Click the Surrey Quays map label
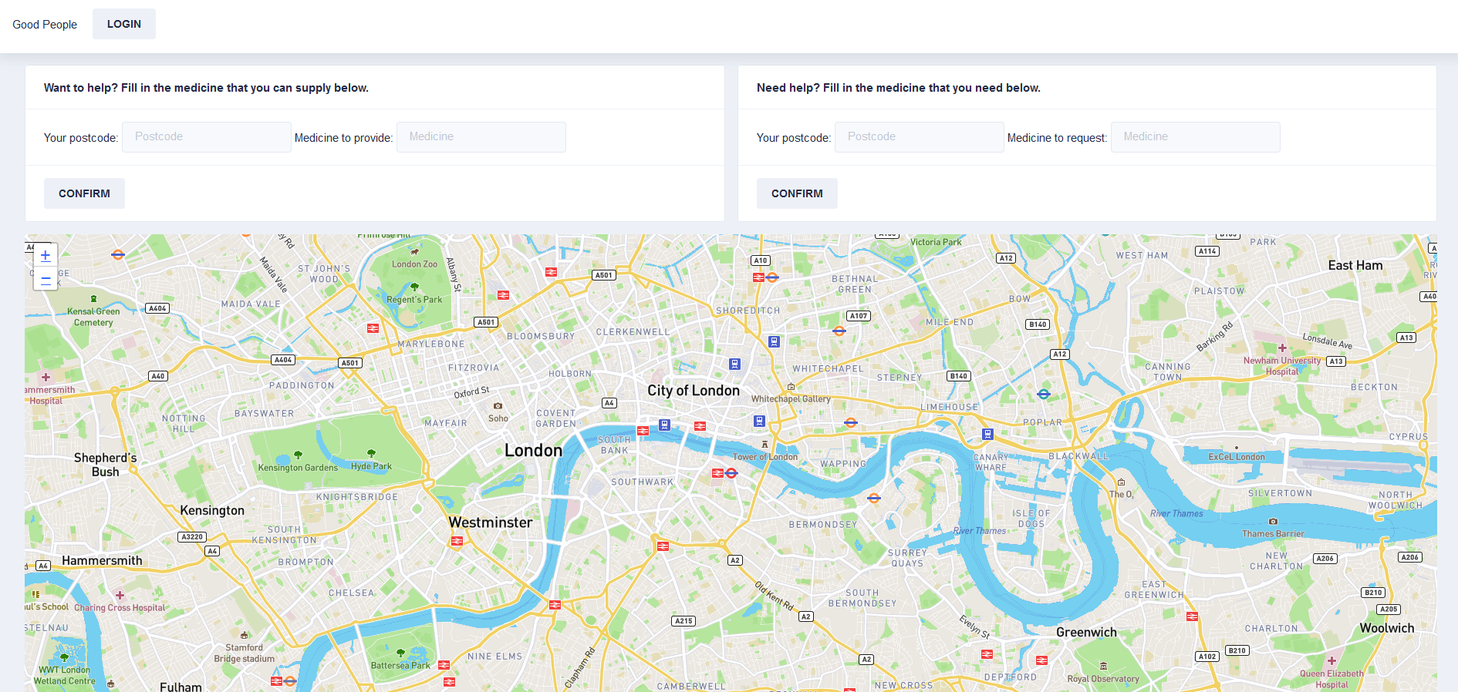The width and height of the screenshot is (1458, 692). (907, 558)
